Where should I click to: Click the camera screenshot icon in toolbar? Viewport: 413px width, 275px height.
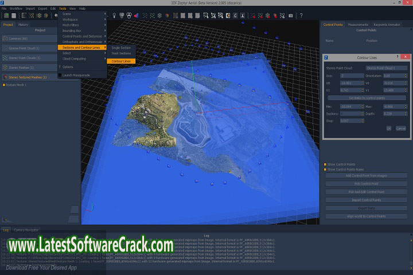(x=291, y=15)
